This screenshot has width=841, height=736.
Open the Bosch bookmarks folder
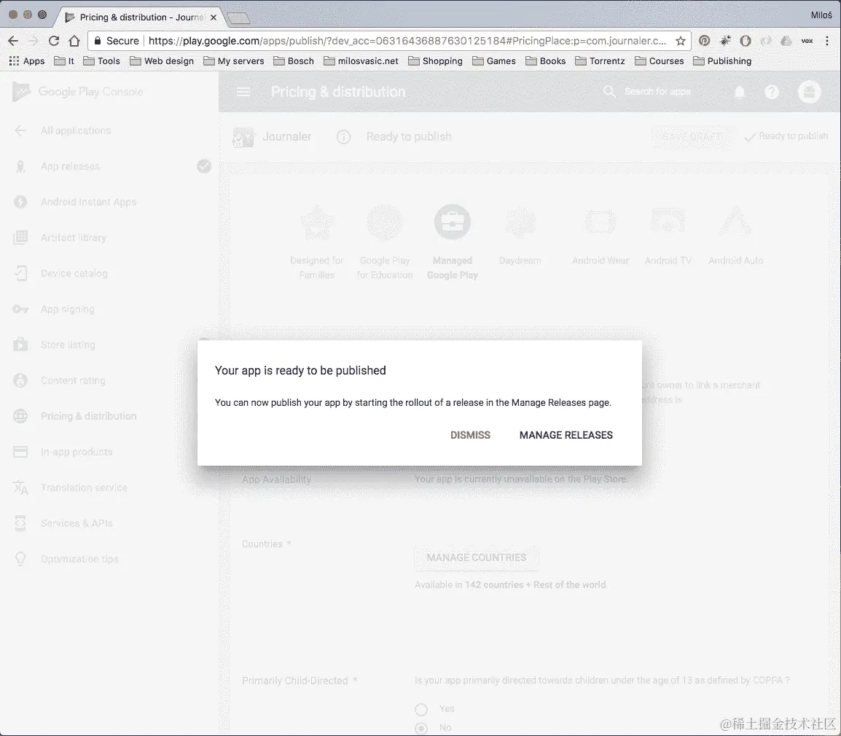pyautogui.click(x=294, y=61)
